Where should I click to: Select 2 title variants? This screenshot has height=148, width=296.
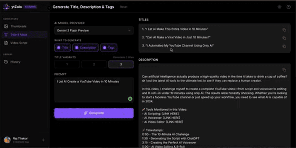[94, 64]
